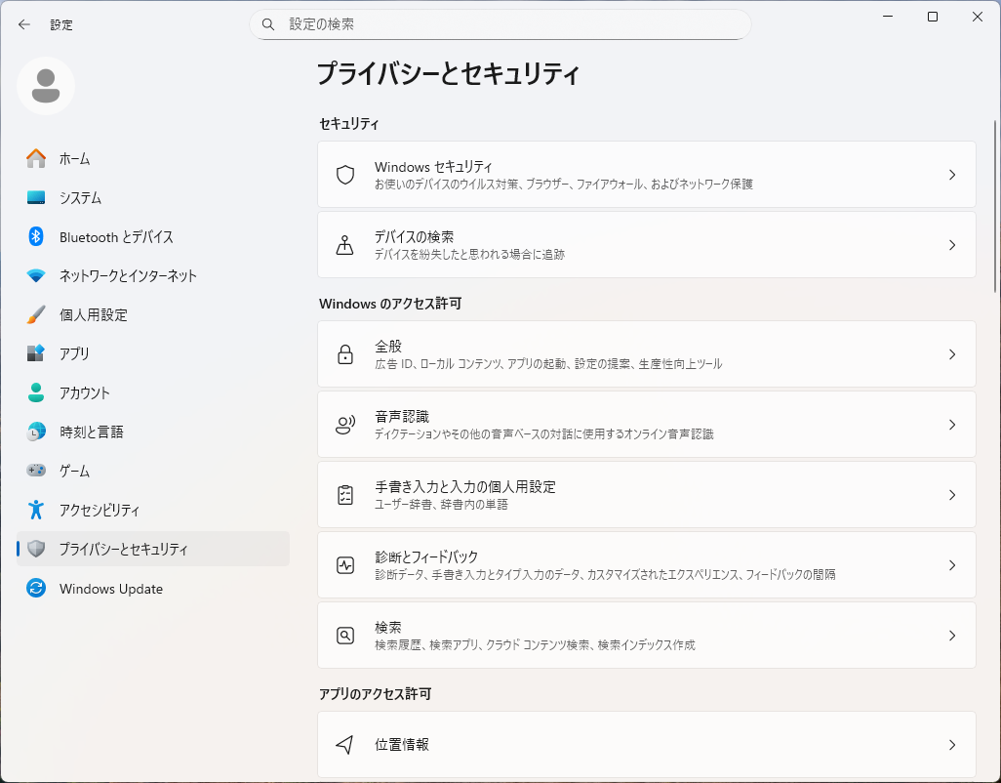
Task: Open 手書き入力と入力の個人用設定 settings
Action: 464,487
